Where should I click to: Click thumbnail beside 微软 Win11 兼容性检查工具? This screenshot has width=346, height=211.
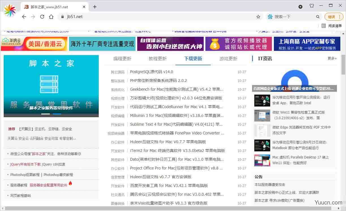click(x=262, y=115)
